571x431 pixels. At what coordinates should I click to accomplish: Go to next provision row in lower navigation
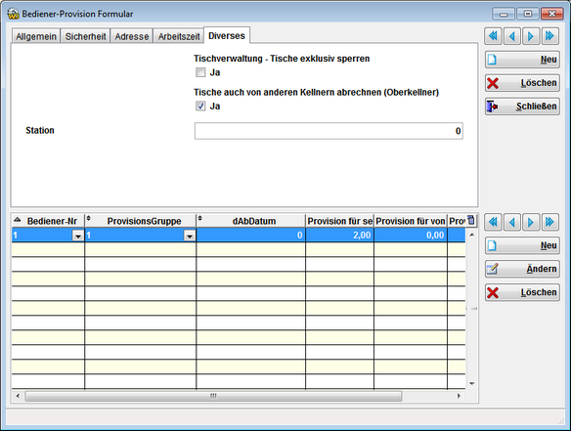(x=531, y=222)
